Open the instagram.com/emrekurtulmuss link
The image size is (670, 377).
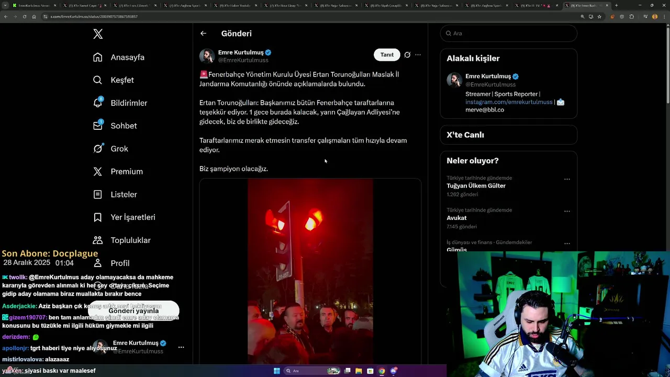pyautogui.click(x=509, y=102)
